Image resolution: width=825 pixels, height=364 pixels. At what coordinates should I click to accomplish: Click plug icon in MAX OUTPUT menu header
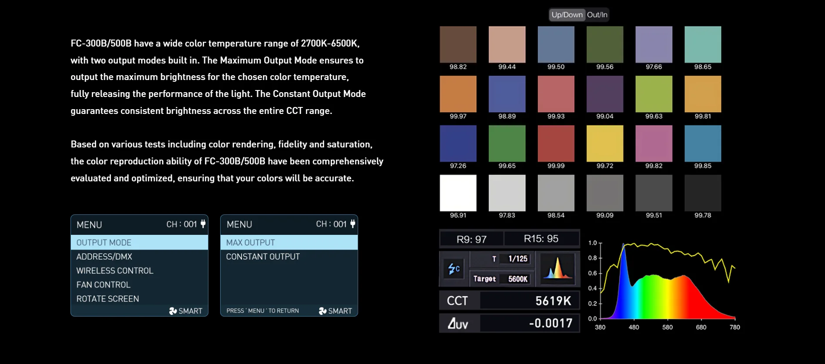pos(352,224)
